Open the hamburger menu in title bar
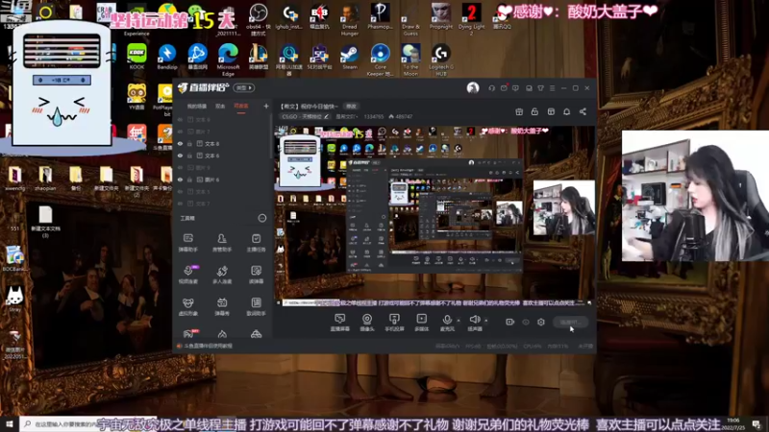 (x=552, y=88)
